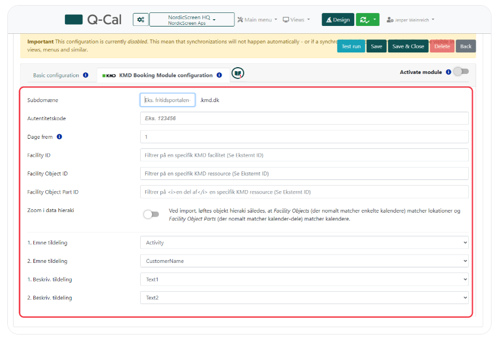Click the Save & Close button

(x=408, y=46)
